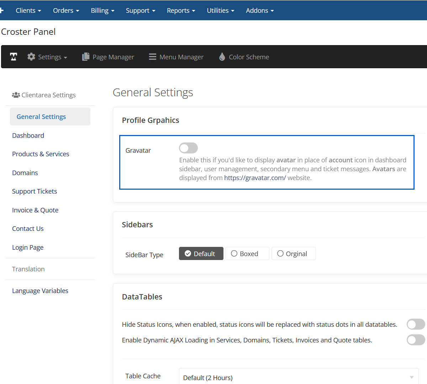This screenshot has width=427, height=384.
Task: Toggle Hide Status Icons switch
Action: coord(416,324)
